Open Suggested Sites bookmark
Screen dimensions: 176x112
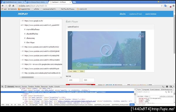pos(24,9)
